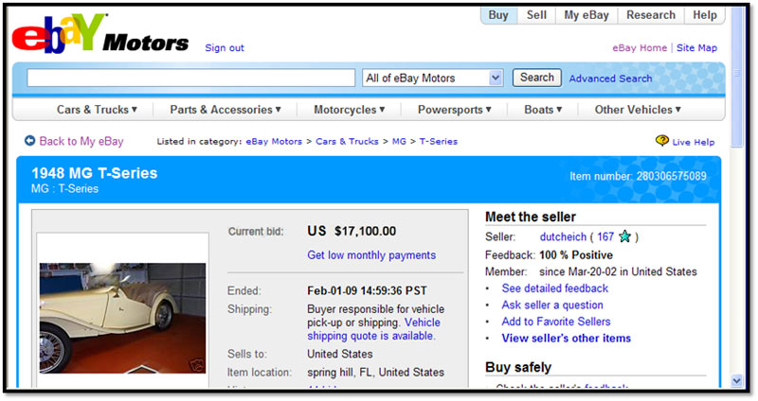758x401 pixels.
Task: Click the Live Help speech bubble icon
Action: (661, 140)
